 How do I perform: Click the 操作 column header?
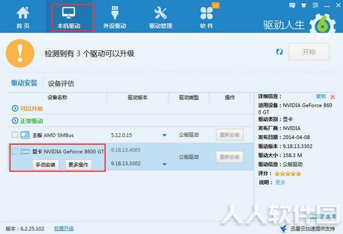click(230, 97)
